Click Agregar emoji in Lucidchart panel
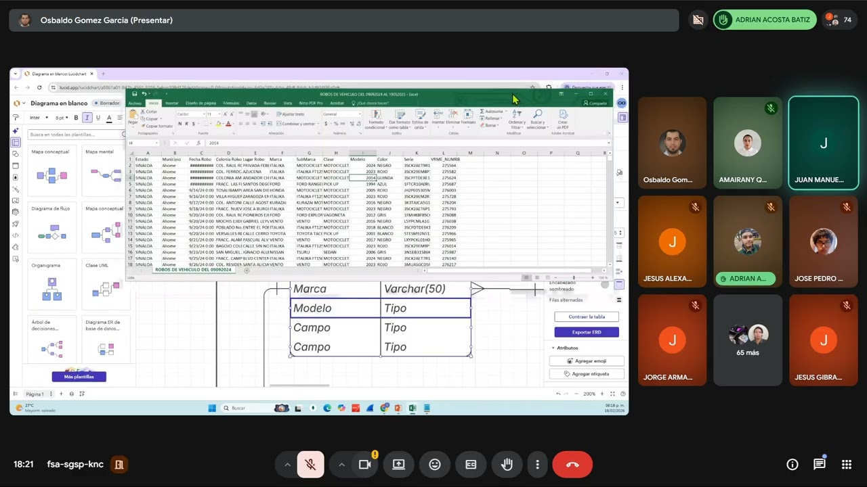 (x=587, y=361)
